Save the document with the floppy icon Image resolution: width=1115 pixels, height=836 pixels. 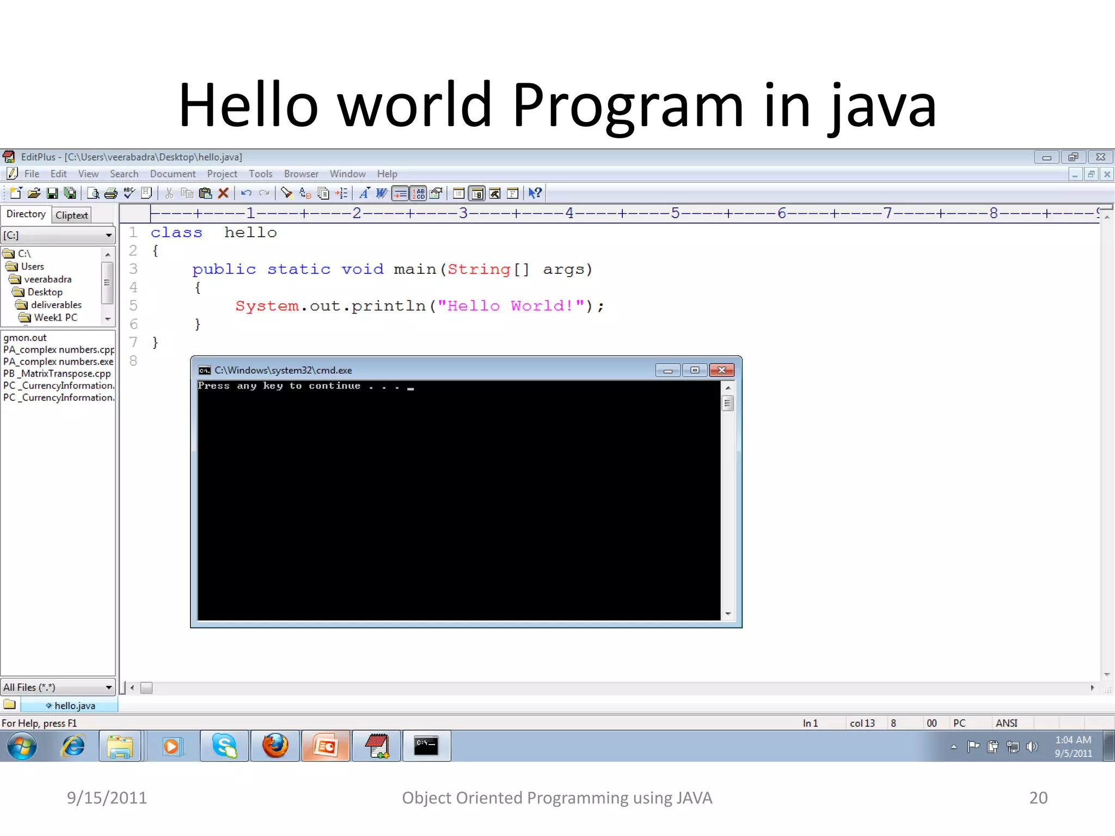click(x=52, y=193)
